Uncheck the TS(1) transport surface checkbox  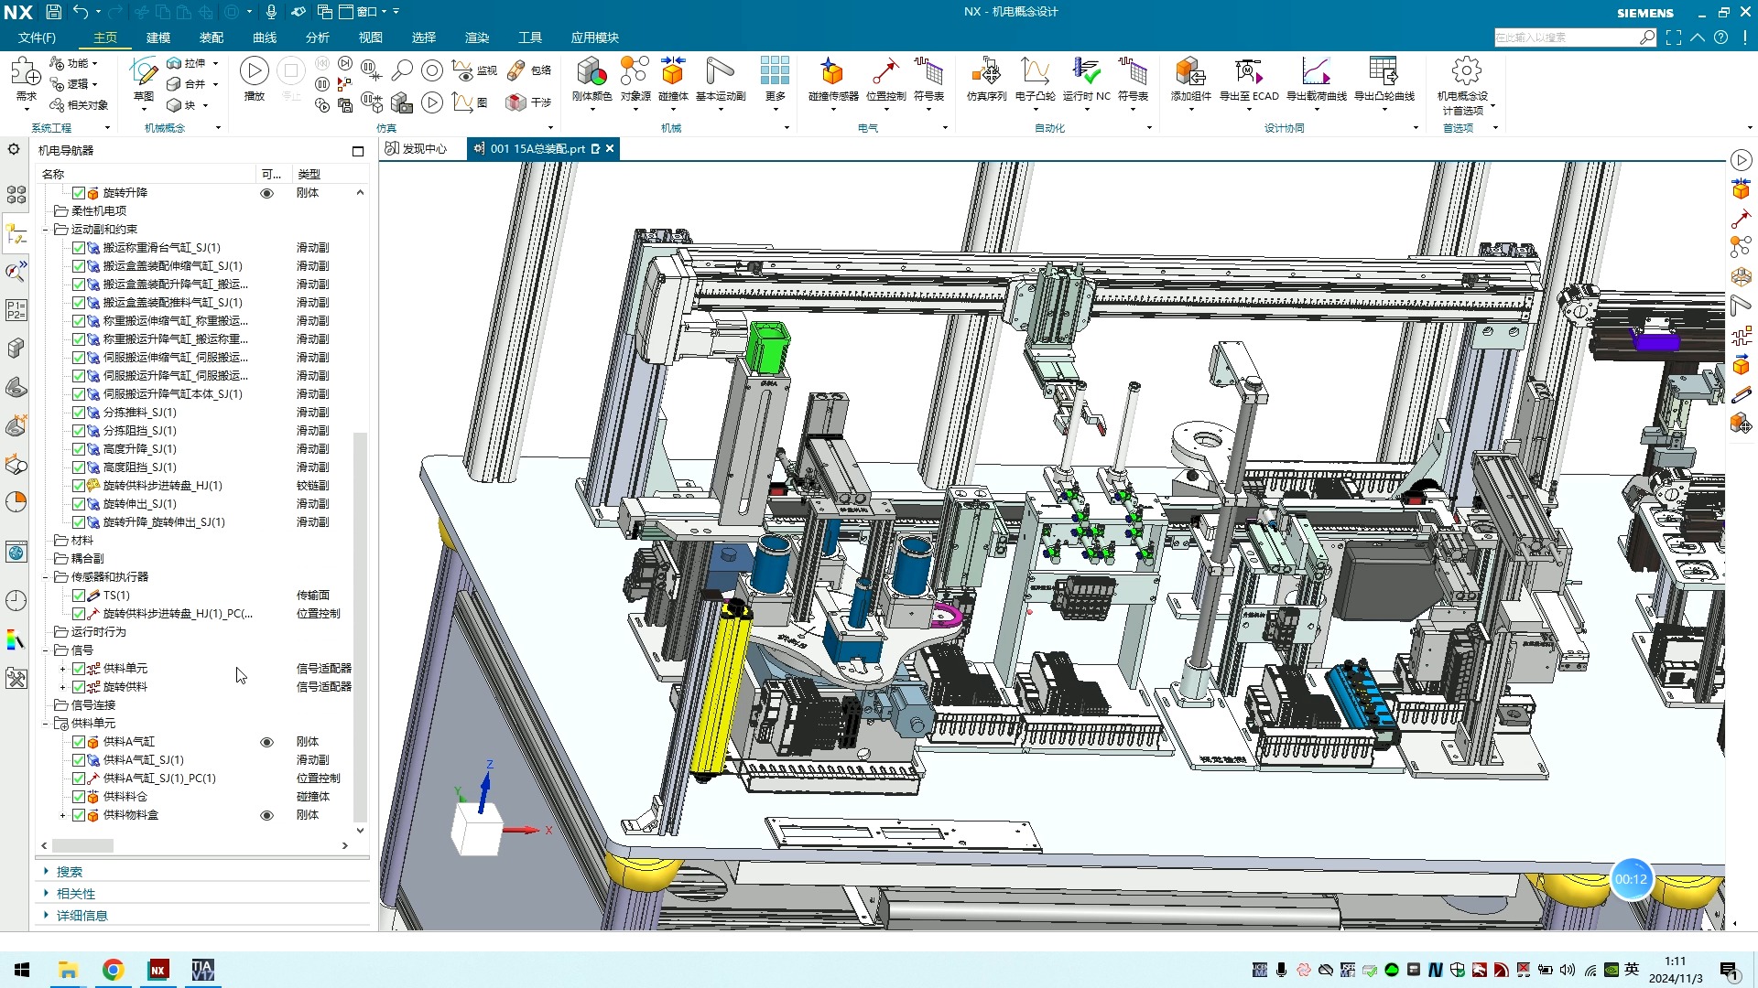click(x=79, y=596)
